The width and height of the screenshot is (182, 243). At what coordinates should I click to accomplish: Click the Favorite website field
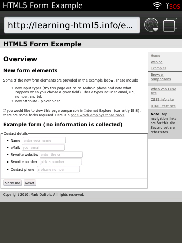pos(61,154)
